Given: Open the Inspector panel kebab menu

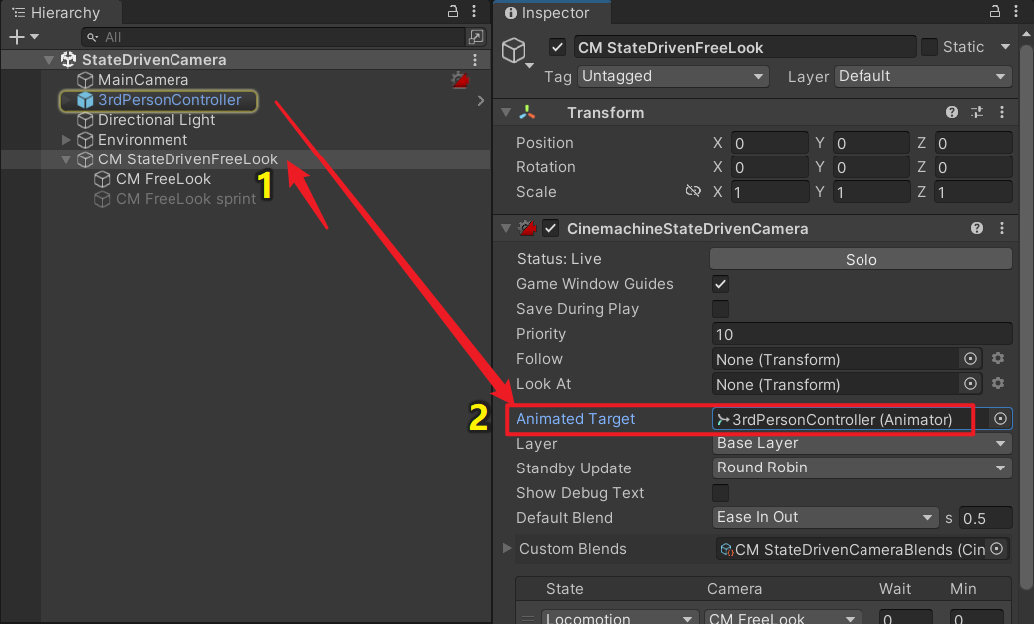Looking at the screenshot, I should 1016,11.
